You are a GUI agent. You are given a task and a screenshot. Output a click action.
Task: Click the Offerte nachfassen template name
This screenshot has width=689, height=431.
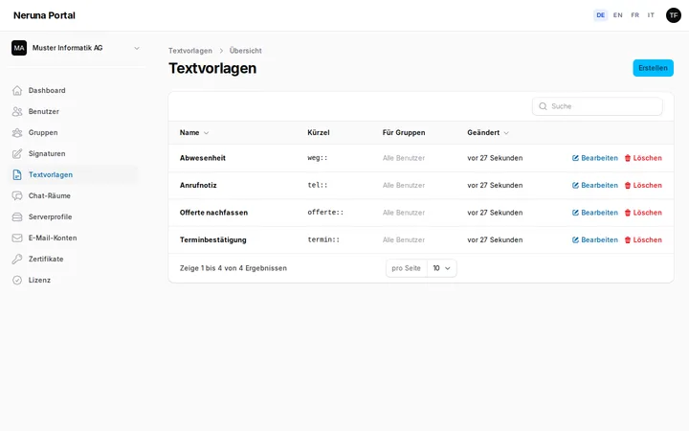[x=213, y=213]
